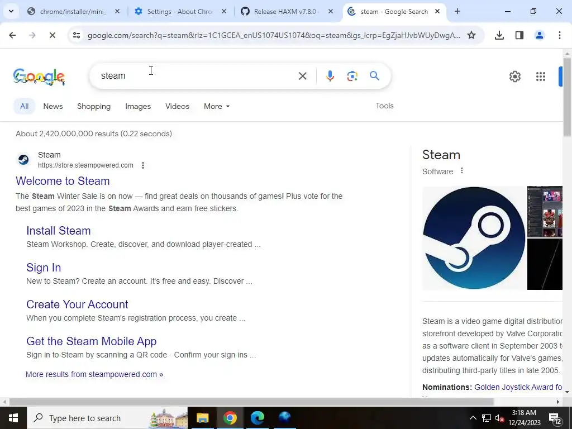This screenshot has width=572, height=429.
Task: Open the Sign In sitelink
Action: coord(44,268)
